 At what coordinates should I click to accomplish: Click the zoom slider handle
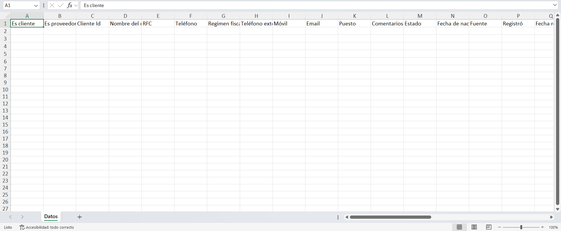coord(521,227)
